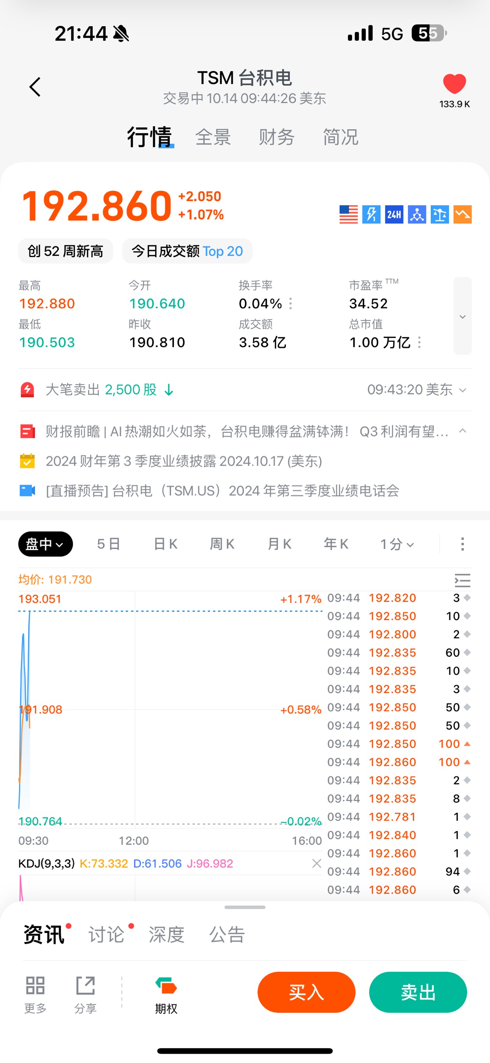Open turnover rate details dots
This screenshot has height=1063, width=490.
point(291,304)
